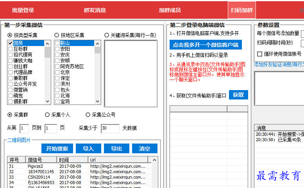Toggle the 循环使用微信账号 checkbox

[259, 54]
